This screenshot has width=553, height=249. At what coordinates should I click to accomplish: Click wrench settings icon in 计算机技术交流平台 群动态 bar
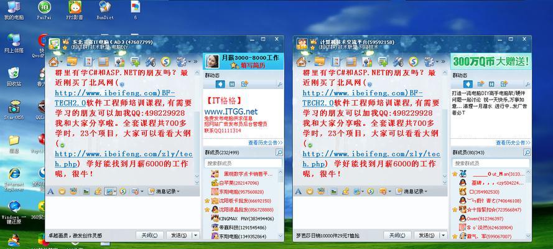click(x=527, y=84)
